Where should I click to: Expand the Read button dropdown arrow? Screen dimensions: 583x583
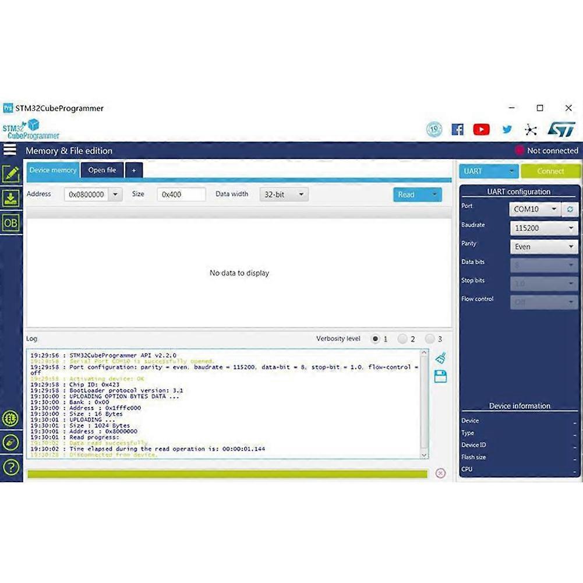click(434, 195)
